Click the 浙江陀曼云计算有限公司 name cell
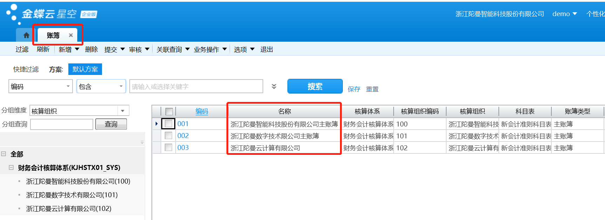The height and width of the screenshot is (220, 605). point(284,148)
